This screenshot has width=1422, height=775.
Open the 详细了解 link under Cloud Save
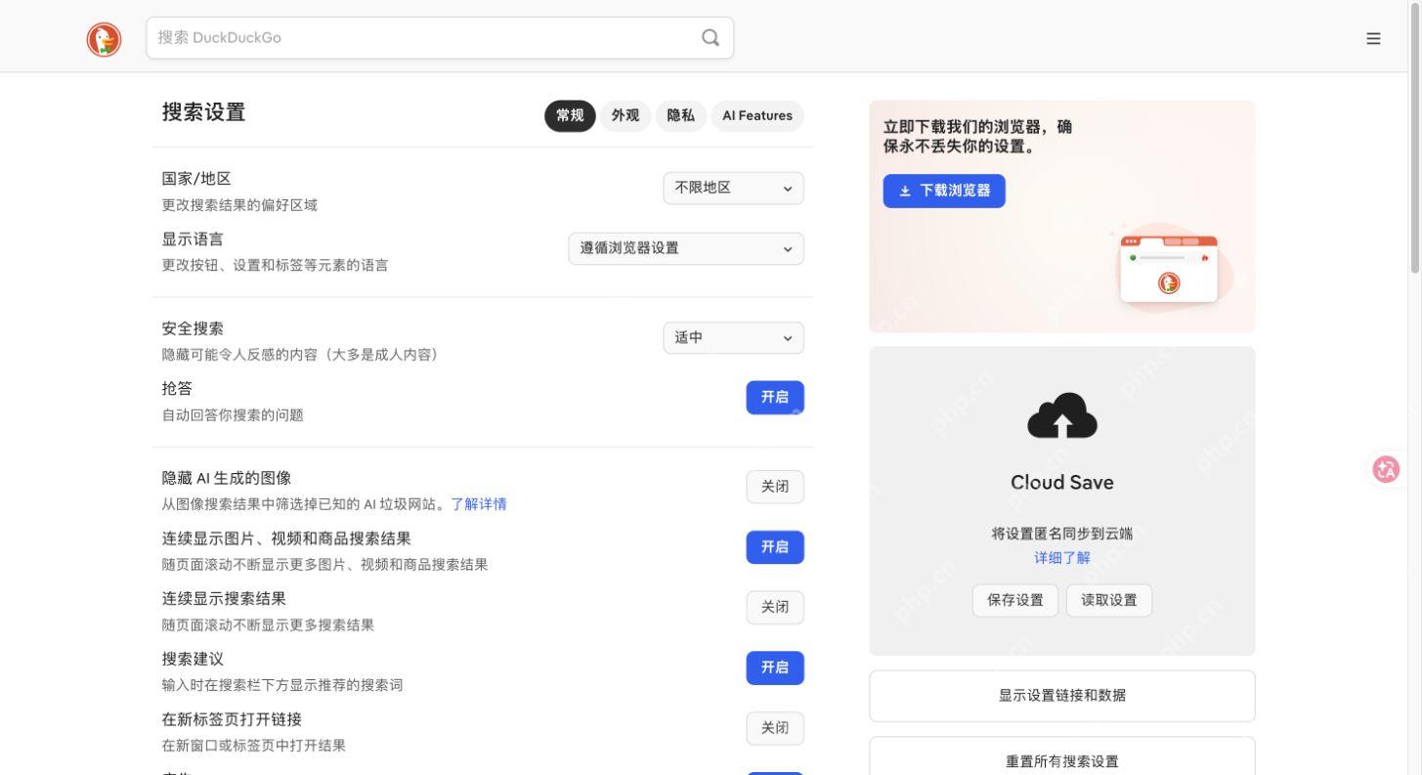(1062, 558)
